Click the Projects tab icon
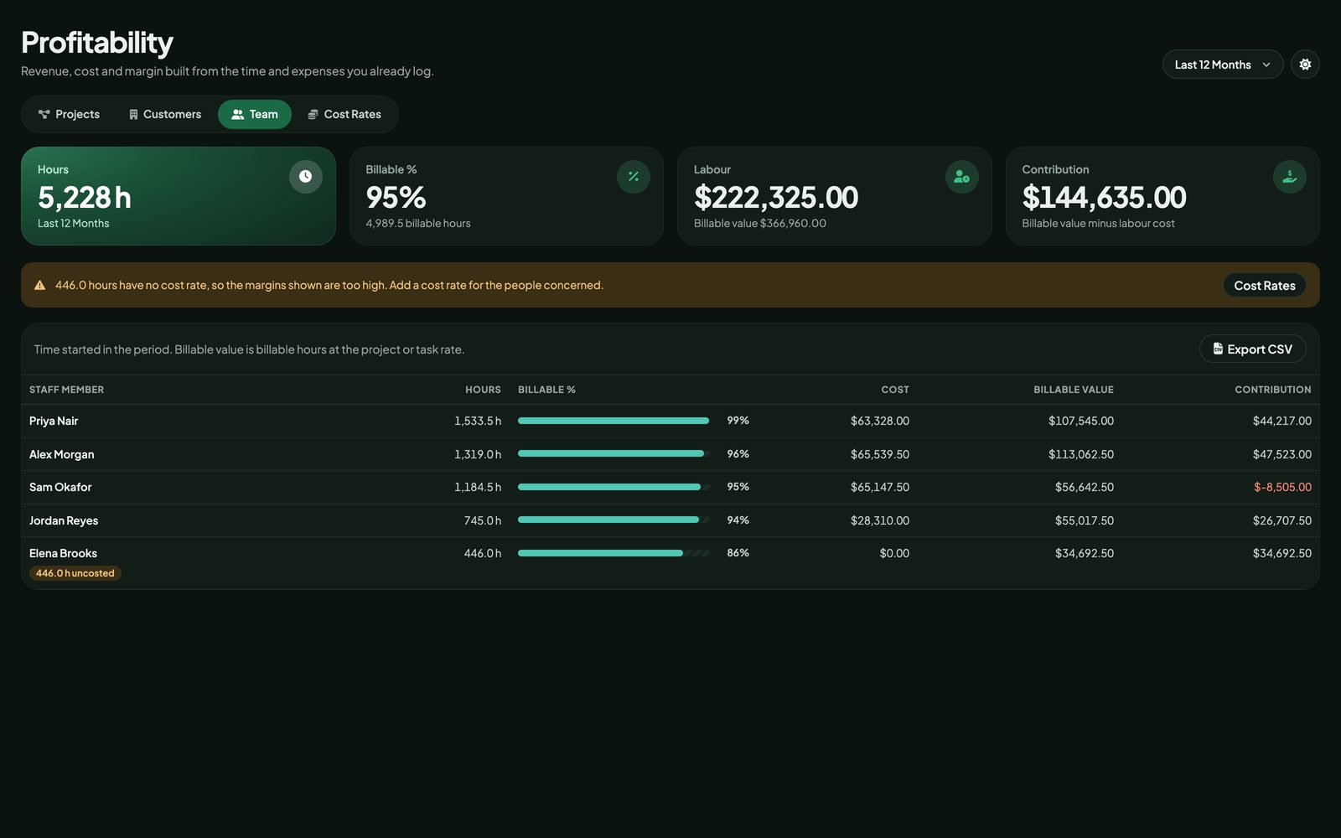Viewport: 1341px width, 838px height. 44,115
